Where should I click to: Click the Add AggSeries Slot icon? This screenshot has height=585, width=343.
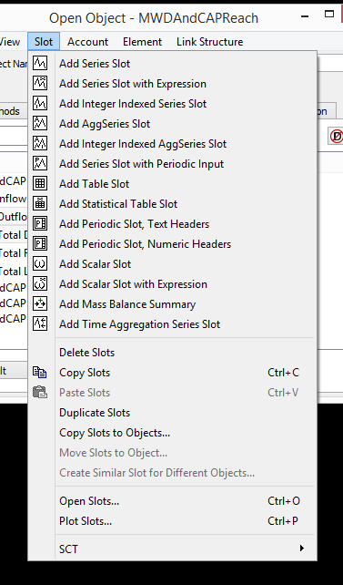[x=40, y=124]
